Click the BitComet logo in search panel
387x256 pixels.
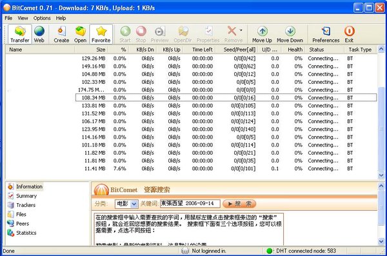coord(101,190)
